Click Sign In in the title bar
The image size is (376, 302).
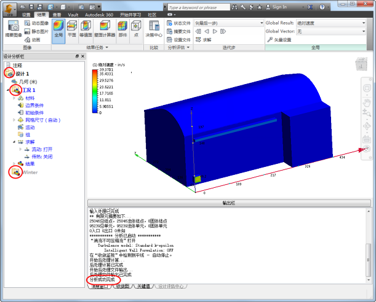click(x=276, y=7)
